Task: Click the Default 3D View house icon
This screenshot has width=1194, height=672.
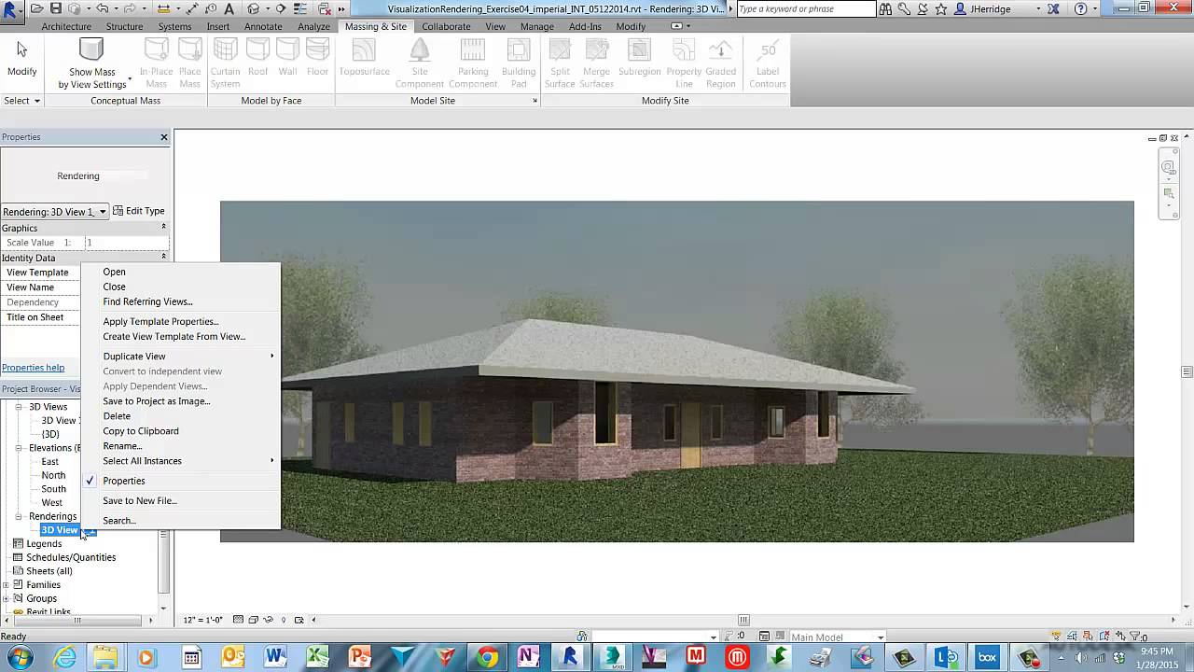Action: [x=254, y=8]
